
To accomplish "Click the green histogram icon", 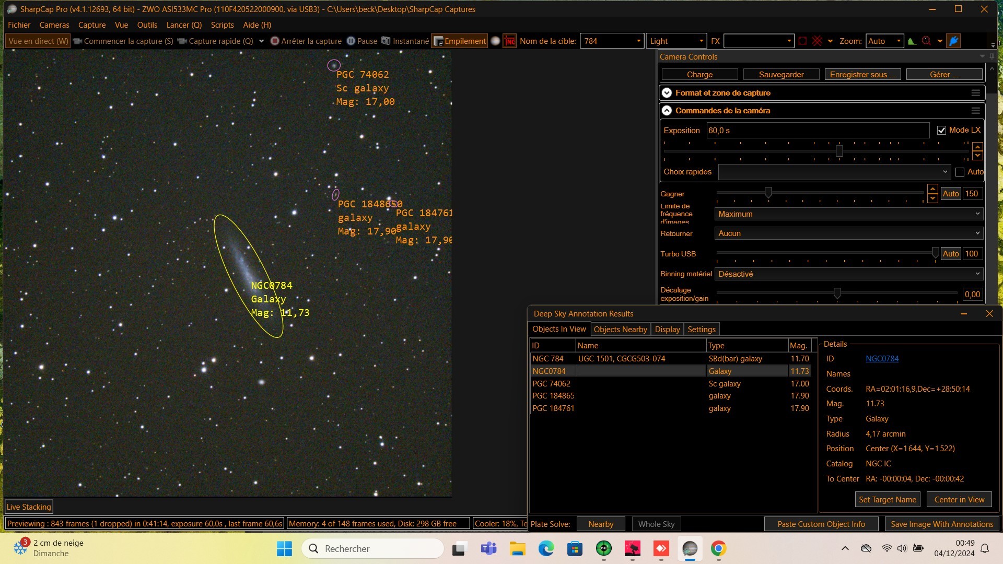I will pyautogui.click(x=912, y=41).
